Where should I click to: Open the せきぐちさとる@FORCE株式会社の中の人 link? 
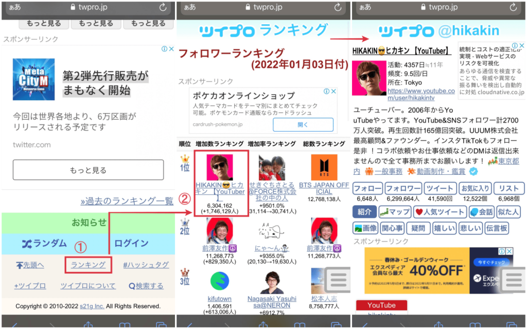(272, 191)
